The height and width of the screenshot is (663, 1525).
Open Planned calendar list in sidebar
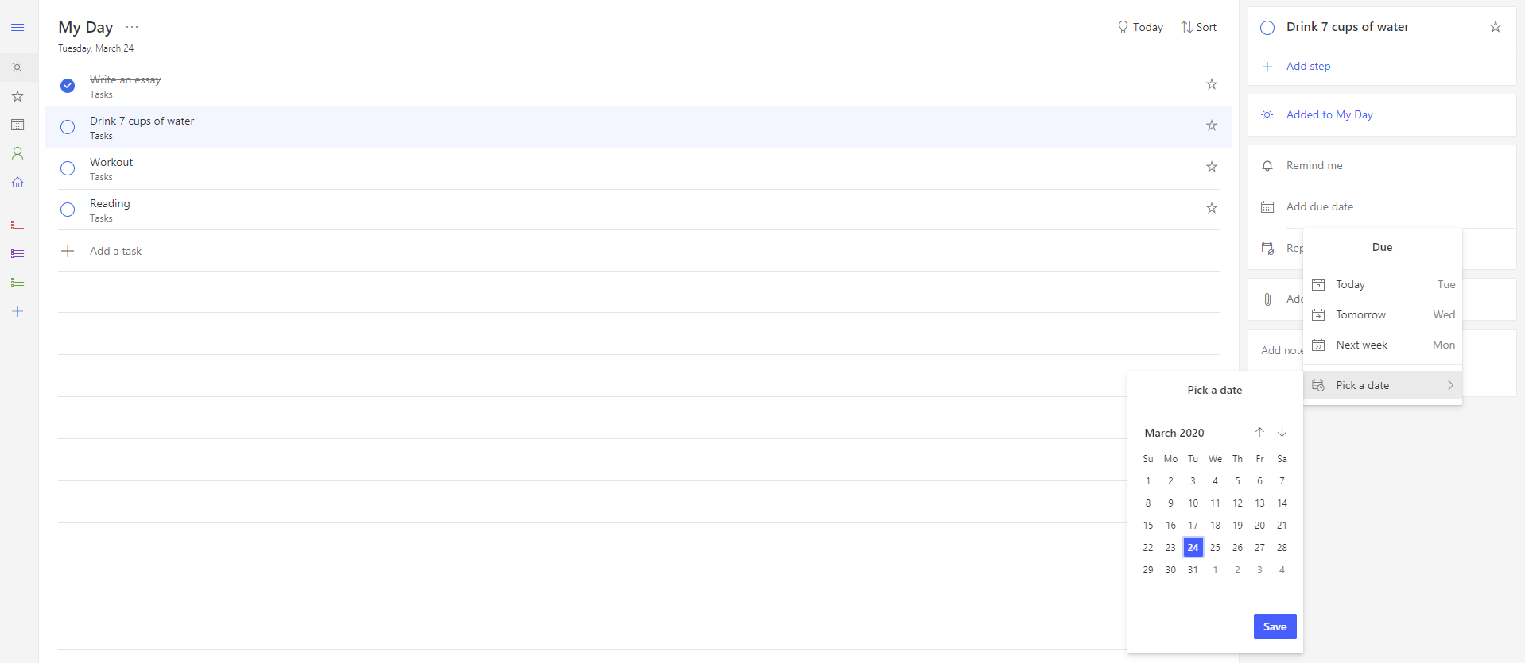tap(17, 125)
